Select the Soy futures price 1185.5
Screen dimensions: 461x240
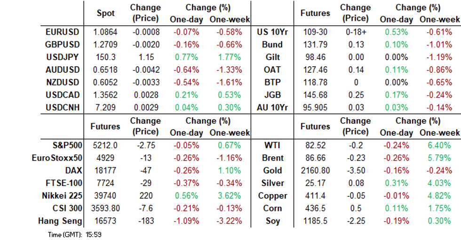(x=315, y=221)
